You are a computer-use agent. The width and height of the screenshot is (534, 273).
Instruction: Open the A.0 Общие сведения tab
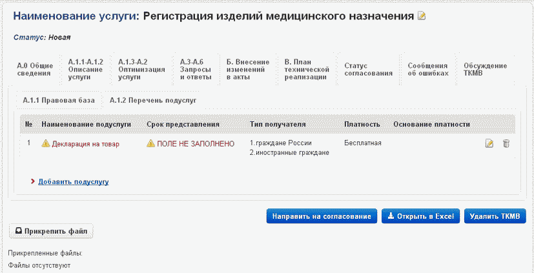(x=34, y=69)
